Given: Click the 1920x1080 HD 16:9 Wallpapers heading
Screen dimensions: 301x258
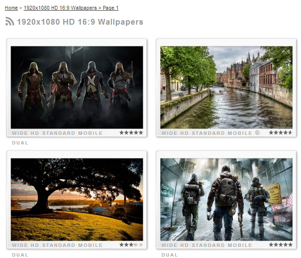Looking at the screenshot, I should [80, 22].
